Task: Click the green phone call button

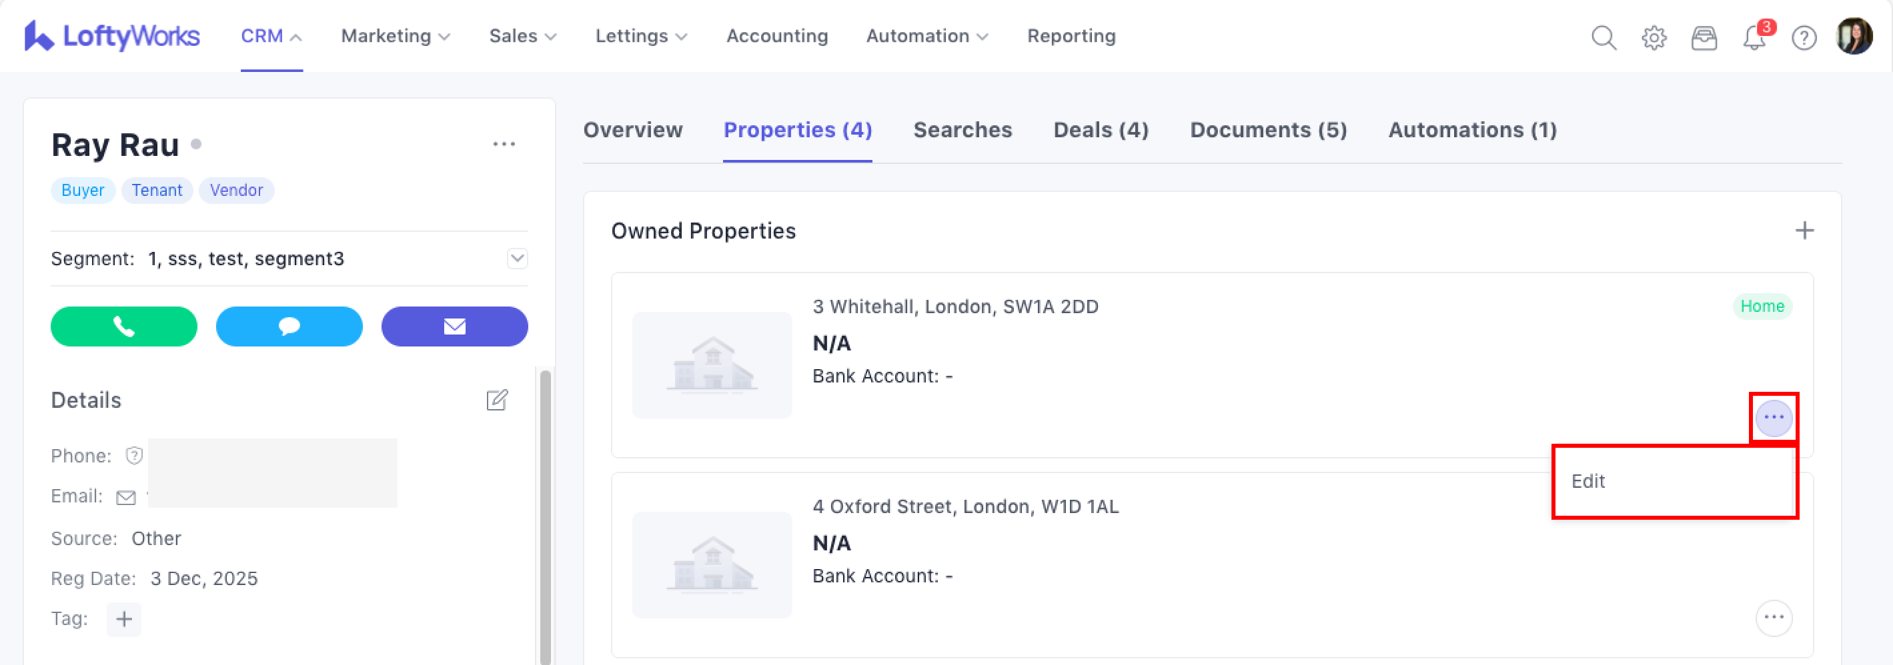Action: 123,327
